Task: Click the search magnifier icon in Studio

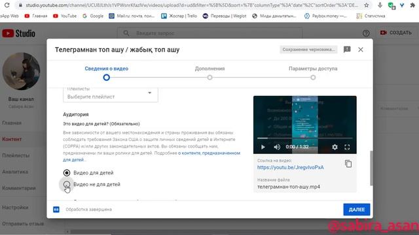Action: [126, 33]
